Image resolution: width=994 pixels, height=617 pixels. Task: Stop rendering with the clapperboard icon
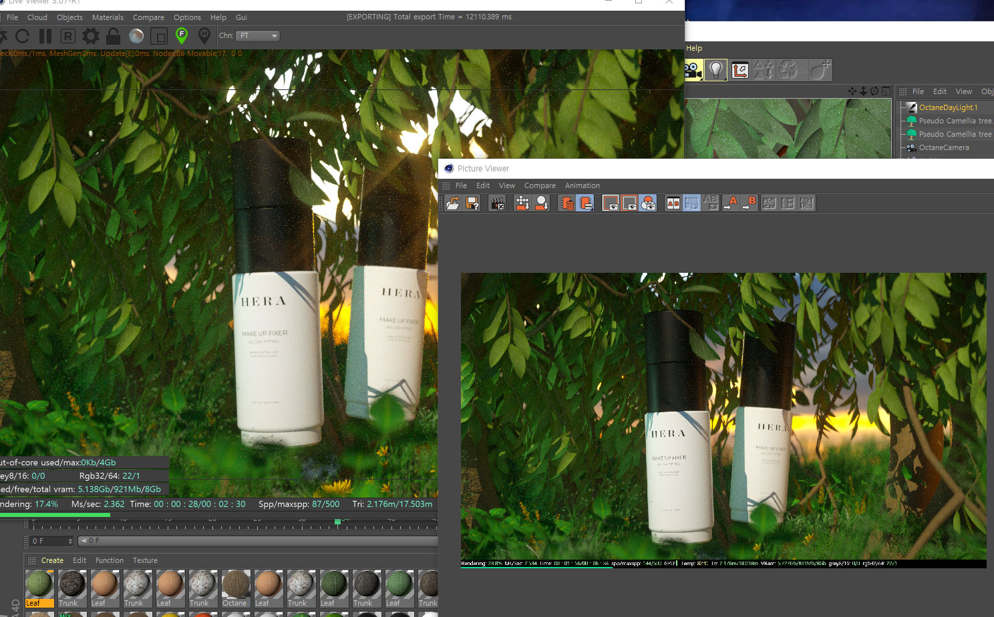tap(498, 203)
